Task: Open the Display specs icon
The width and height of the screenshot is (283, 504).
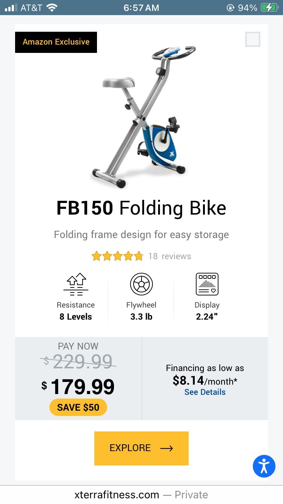Action: (x=207, y=284)
